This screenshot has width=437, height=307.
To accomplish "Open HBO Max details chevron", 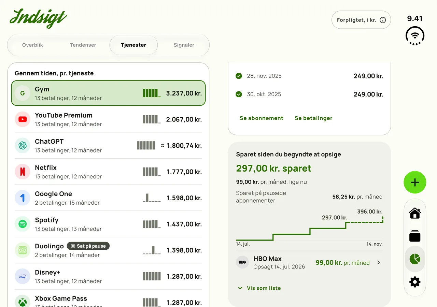I will [378, 263].
